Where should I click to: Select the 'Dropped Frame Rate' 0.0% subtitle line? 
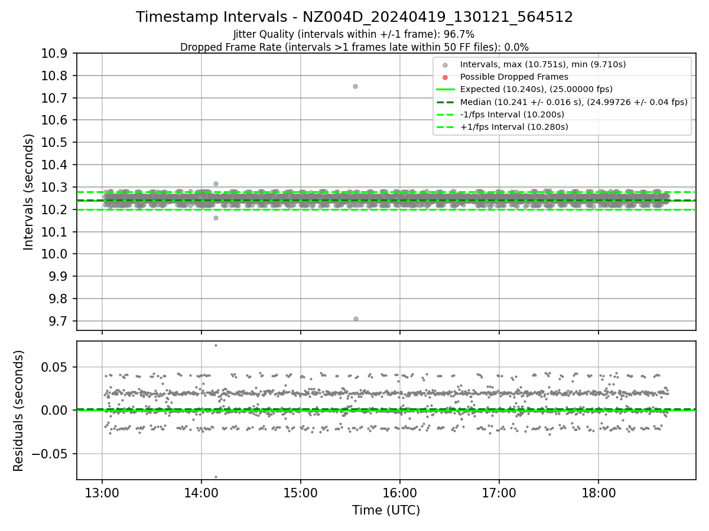354,47
